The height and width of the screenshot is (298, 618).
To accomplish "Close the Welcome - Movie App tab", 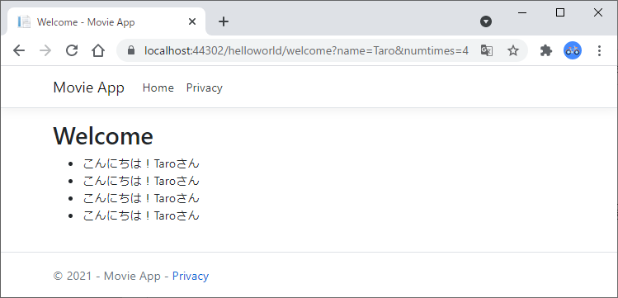I will pyautogui.click(x=192, y=21).
